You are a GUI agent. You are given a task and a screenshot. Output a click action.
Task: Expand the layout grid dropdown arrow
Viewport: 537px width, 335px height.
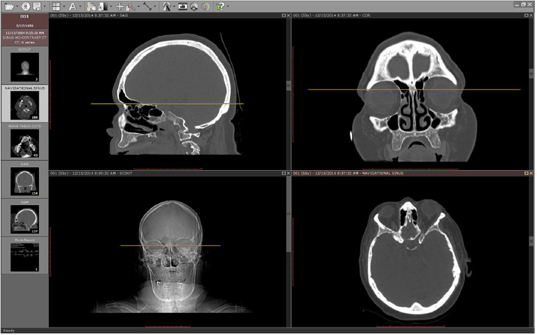(63, 7)
